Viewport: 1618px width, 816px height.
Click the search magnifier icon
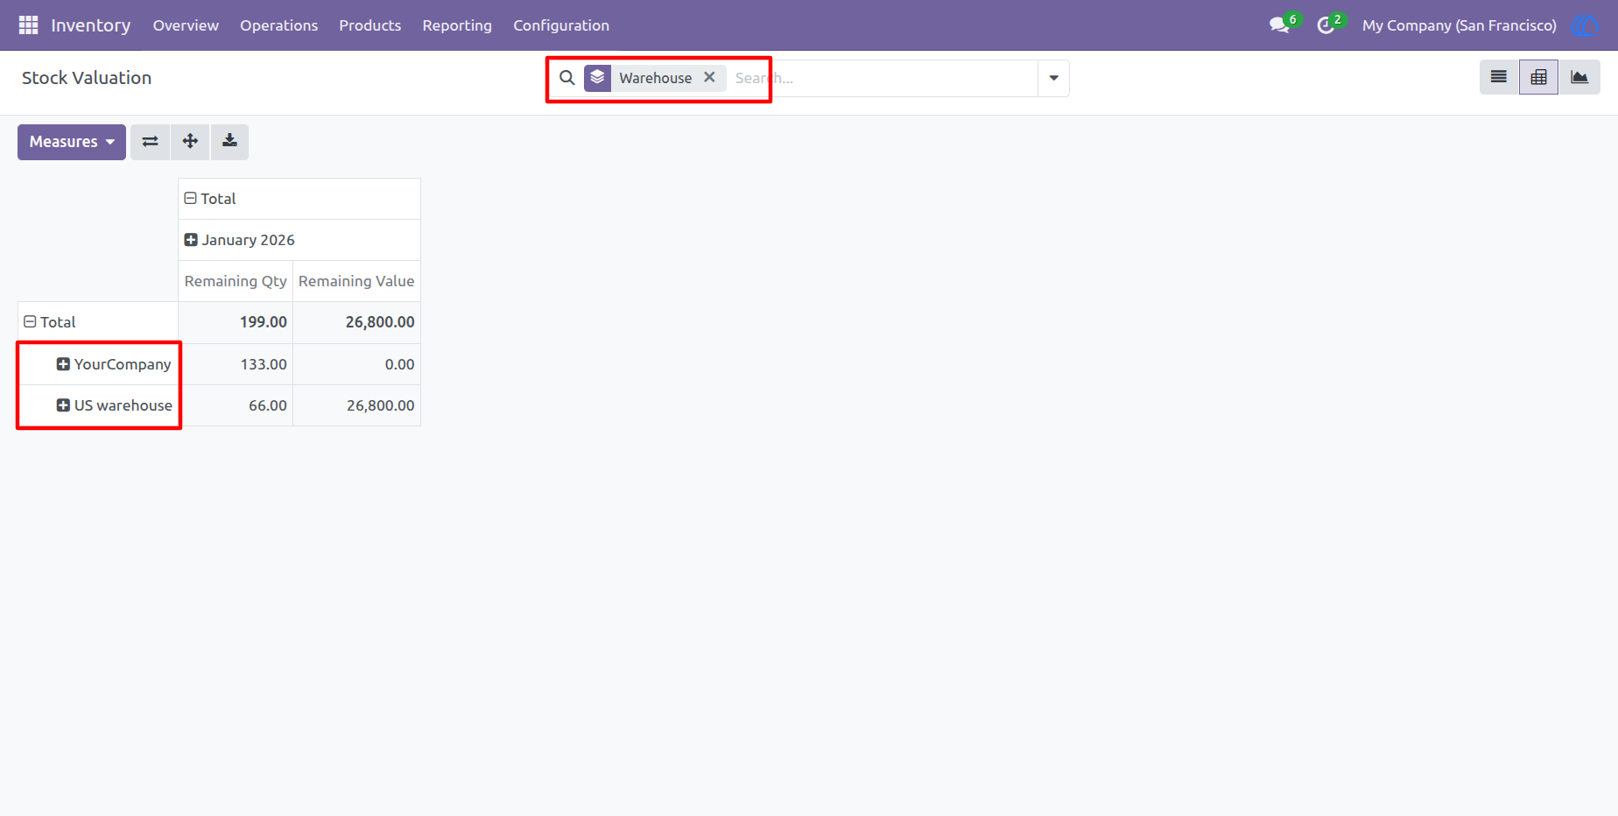click(567, 78)
